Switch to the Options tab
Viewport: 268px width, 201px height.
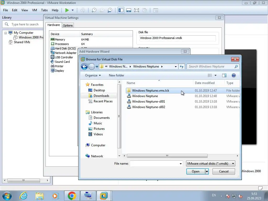coord(68,25)
